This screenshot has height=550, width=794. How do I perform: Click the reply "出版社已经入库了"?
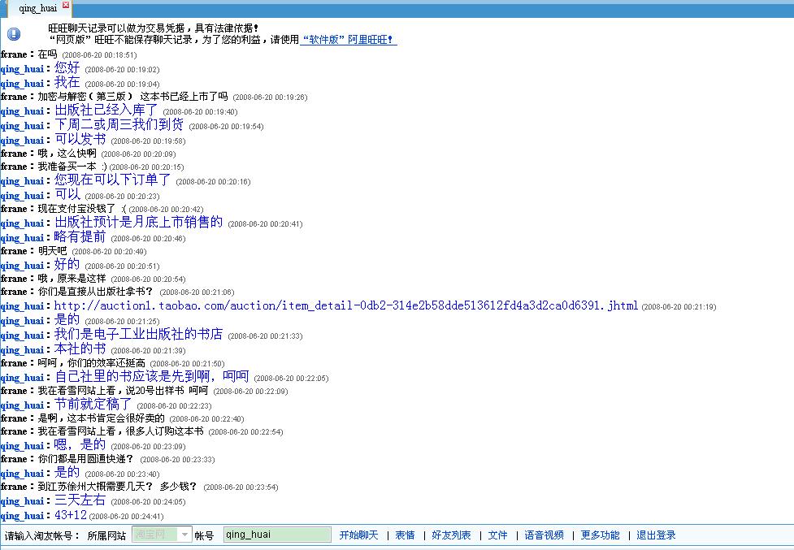106,110
